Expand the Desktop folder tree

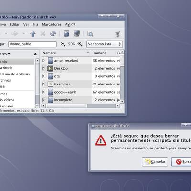[x=43, y=68]
